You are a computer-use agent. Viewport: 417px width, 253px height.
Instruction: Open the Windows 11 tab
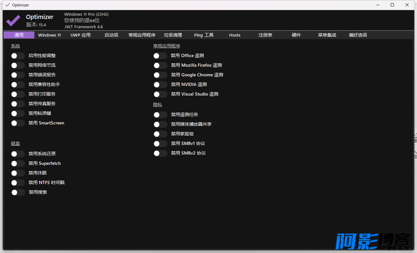[49, 35]
